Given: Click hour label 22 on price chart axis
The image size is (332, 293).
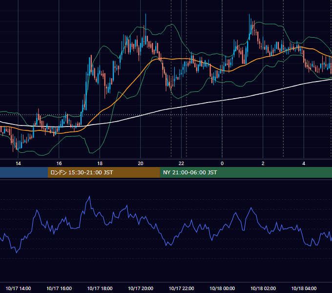Looking at the screenshot, I should (x=181, y=164).
